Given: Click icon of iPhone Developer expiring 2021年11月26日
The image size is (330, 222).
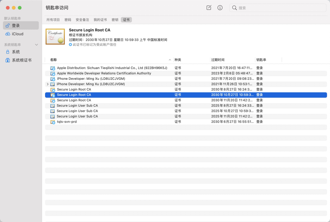Looking at the screenshot, I should [52, 84].
